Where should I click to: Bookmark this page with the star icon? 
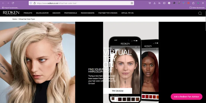pos(132,3)
